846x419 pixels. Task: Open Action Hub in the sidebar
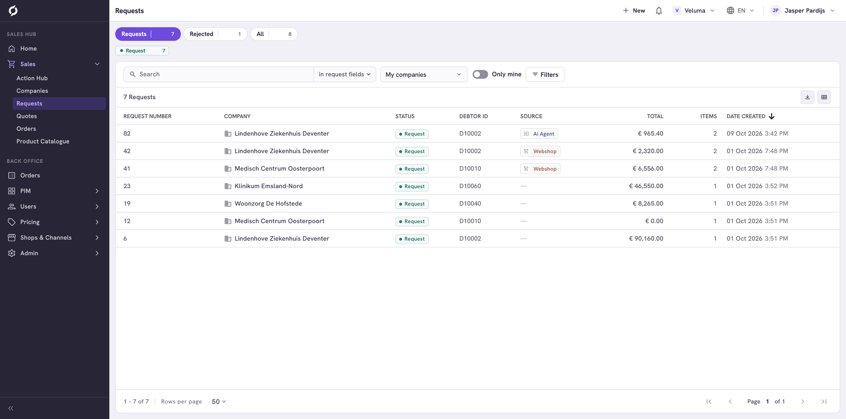pyautogui.click(x=32, y=78)
